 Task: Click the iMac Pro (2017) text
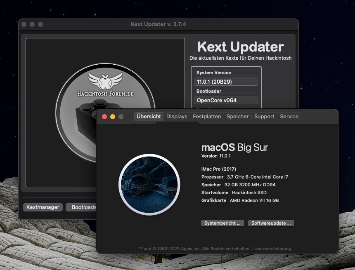[219, 169]
